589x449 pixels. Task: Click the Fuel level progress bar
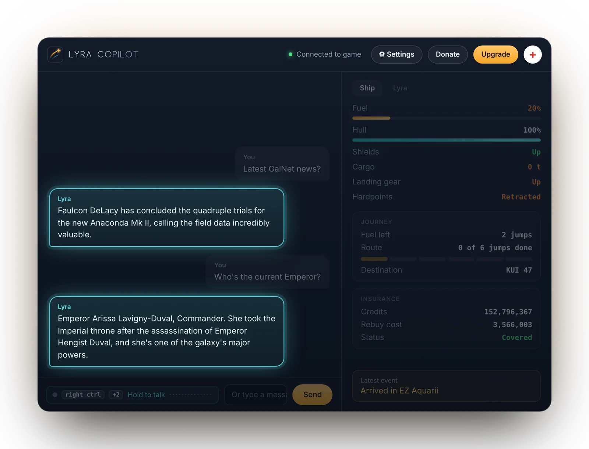tap(447, 118)
